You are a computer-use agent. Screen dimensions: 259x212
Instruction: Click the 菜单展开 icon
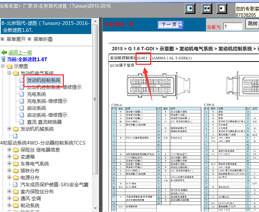pos(2,39)
